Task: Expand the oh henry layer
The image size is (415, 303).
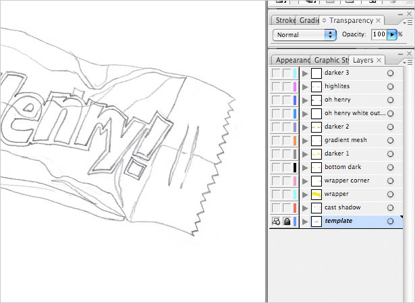Action: 305,100
